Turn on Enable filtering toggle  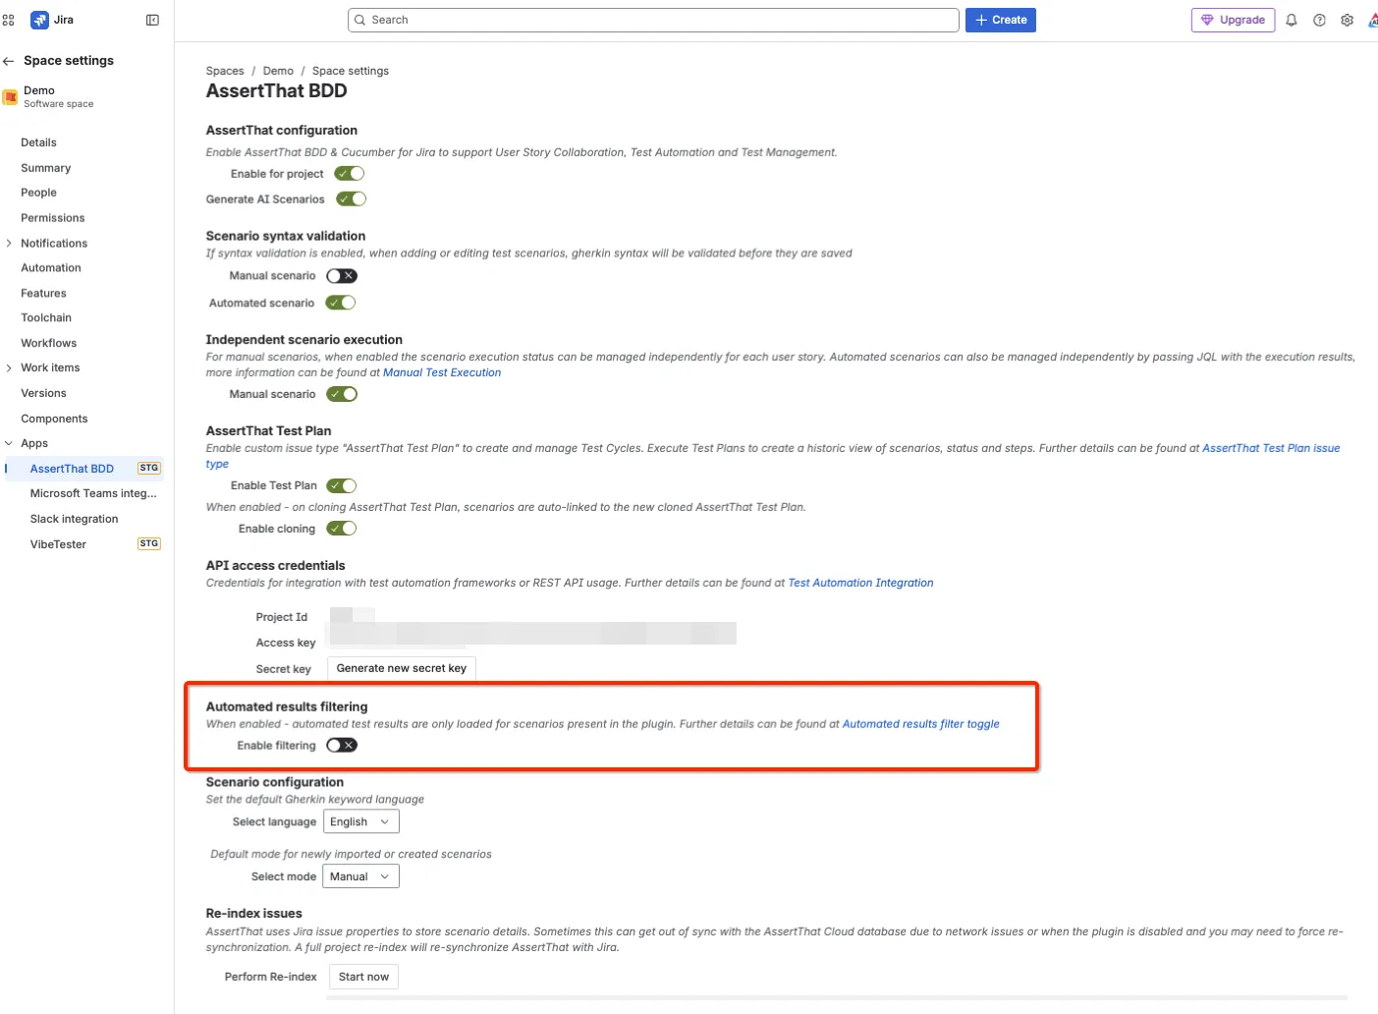pos(342,746)
